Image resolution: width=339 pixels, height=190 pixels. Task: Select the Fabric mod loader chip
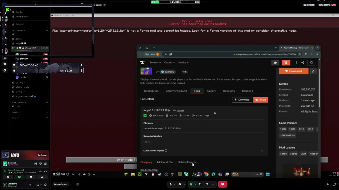pos(293,154)
